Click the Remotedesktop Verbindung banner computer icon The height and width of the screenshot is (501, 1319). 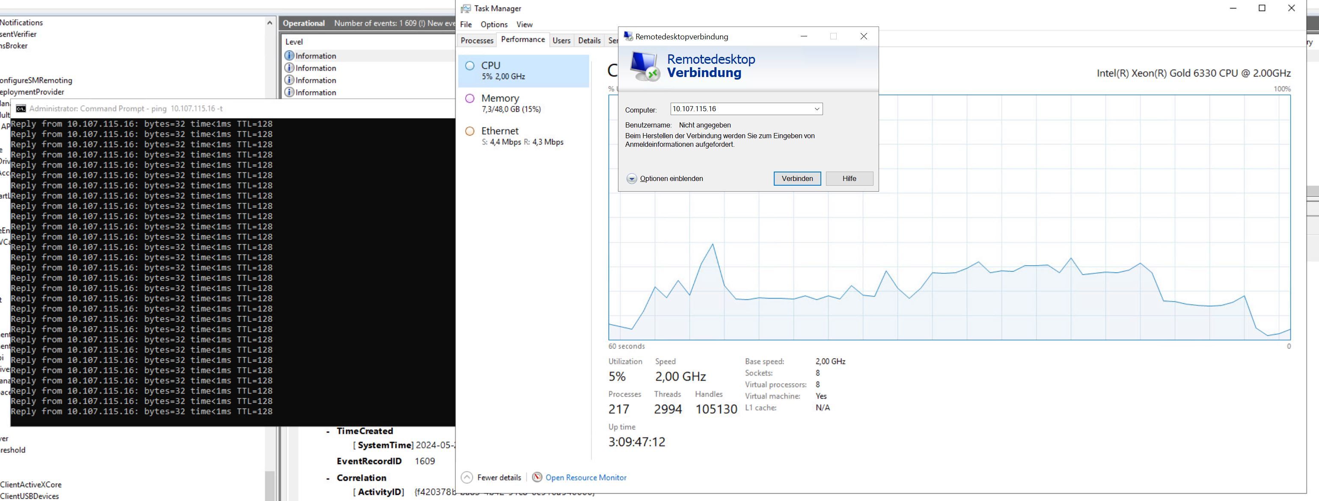[645, 66]
